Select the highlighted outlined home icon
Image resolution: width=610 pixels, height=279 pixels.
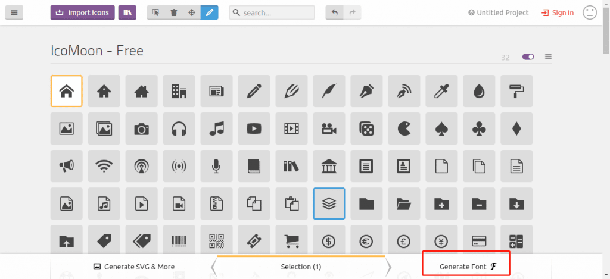[x=67, y=91]
